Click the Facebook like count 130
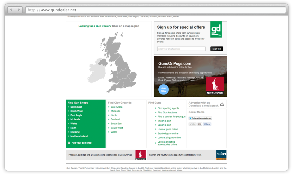Screen dimensions: 293x177 (x=199, y=124)
